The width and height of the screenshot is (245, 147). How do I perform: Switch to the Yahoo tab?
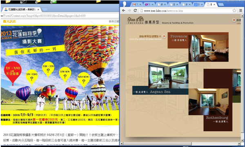tap(149, 4)
